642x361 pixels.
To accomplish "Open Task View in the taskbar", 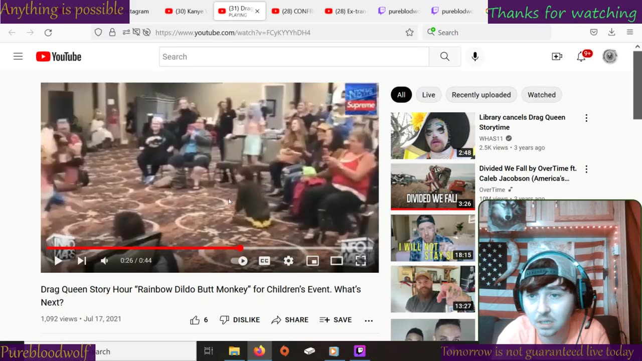I will 209,351.
